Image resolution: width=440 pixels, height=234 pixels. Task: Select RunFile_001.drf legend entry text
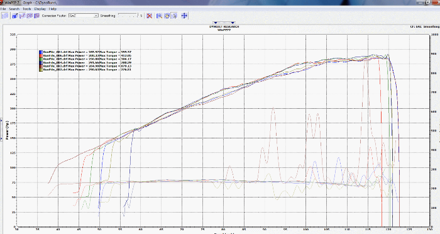(x=87, y=52)
